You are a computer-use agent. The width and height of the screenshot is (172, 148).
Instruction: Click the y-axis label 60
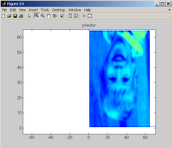pyautogui.click(x=19, y=37)
